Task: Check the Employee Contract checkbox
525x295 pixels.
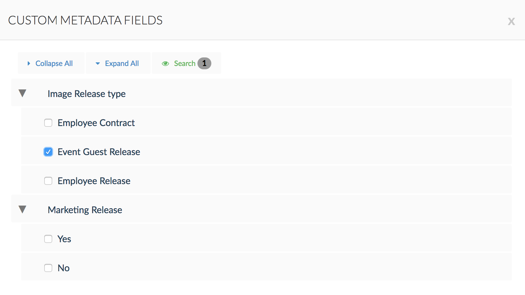Action: click(48, 123)
